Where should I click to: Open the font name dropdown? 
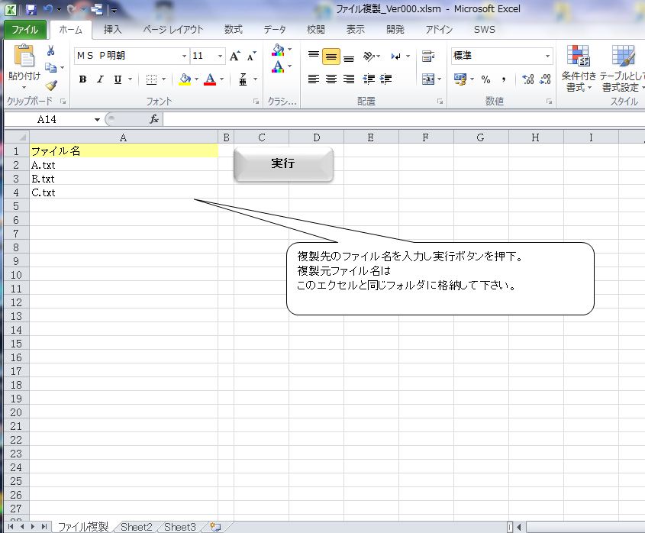(184, 57)
